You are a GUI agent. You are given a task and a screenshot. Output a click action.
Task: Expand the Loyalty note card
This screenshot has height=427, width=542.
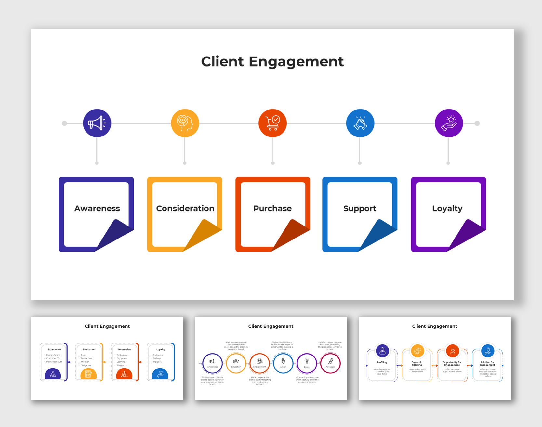pyautogui.click(x=448, y=208)
